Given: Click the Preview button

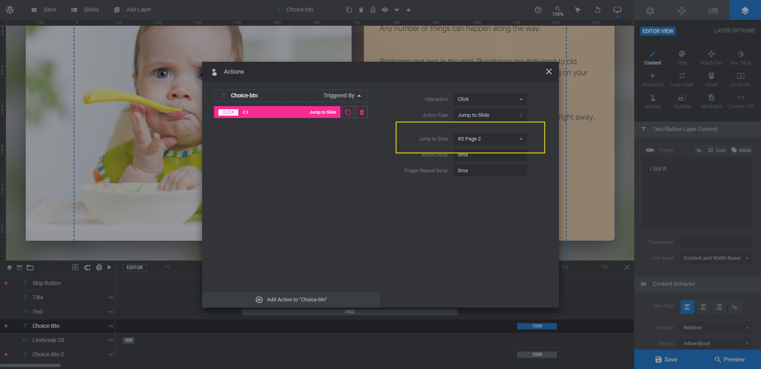Looking at the screenshot, I should (729, 359).
